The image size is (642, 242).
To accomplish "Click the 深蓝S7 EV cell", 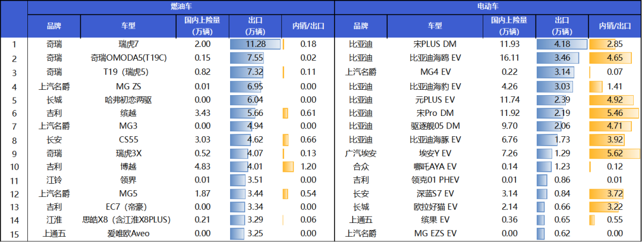I will [x=435, y=193].
